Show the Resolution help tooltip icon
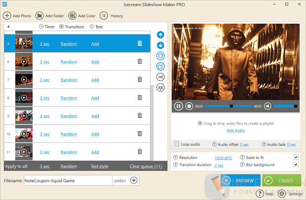The width and height of the screenshot is (306, 200). coord(175,157)
